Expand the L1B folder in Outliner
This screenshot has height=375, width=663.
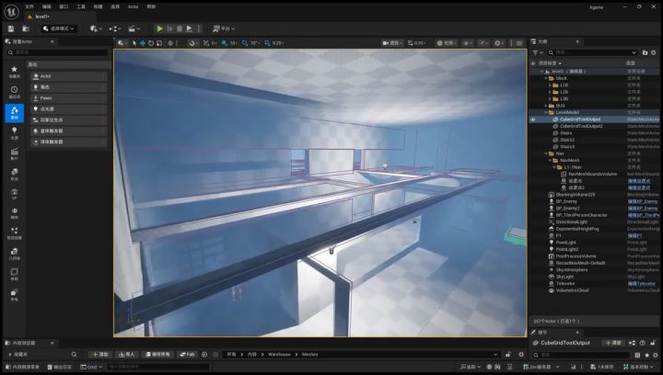(x=550, y=85)
